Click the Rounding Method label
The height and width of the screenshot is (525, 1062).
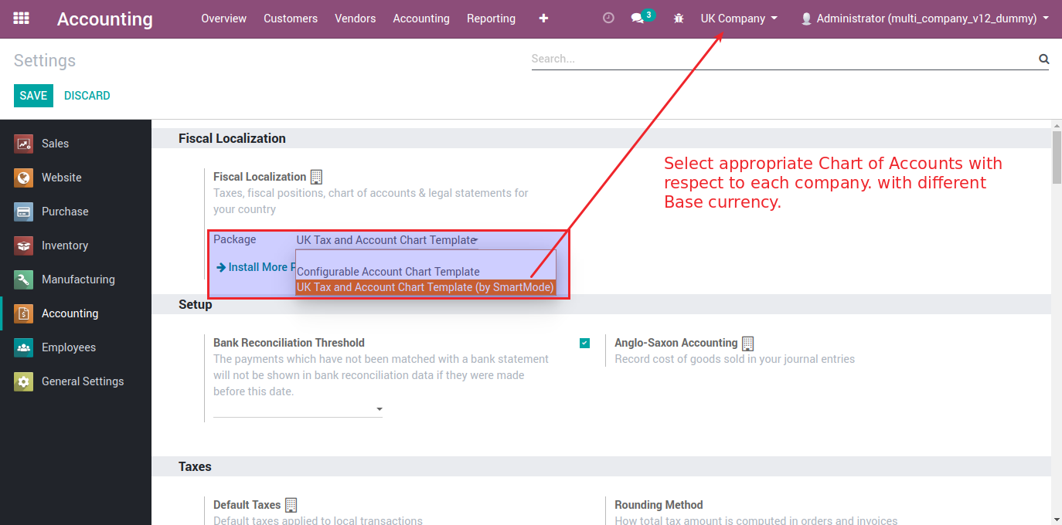point(659,505)
